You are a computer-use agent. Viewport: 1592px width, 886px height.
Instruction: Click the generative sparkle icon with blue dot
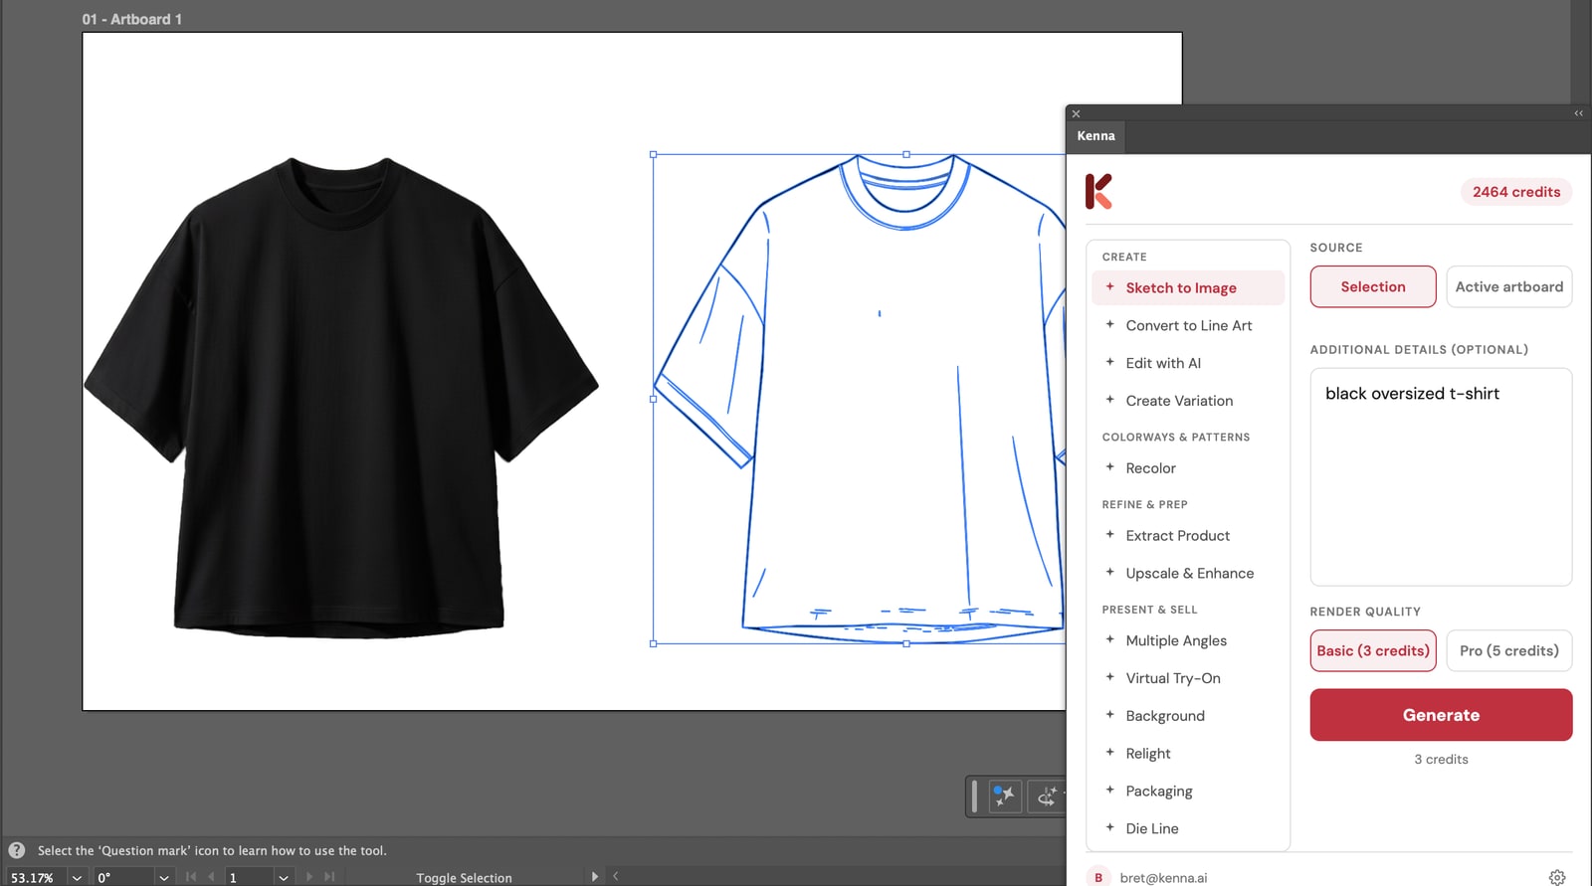click(x=1004, y=796)
